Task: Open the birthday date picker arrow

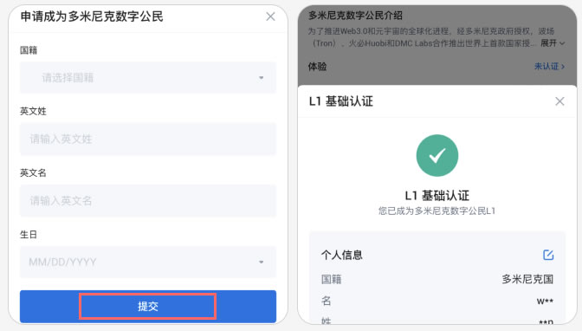Action: pyautogui.click(x=262, y=263)
